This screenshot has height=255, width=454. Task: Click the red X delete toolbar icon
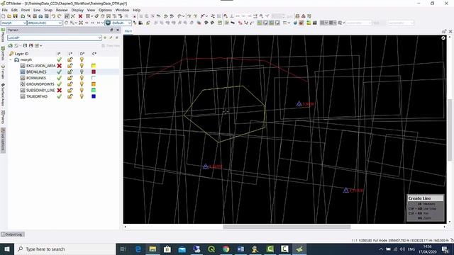pyautogui.click(x=80, y=16)
